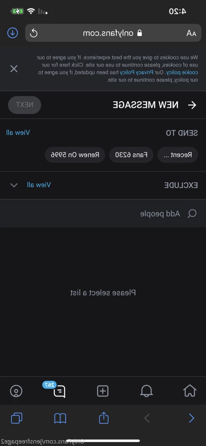Viewport: 206px width, 446px height.
Task: Go back using New Message arrow
Action: click(x=192, y=105)
